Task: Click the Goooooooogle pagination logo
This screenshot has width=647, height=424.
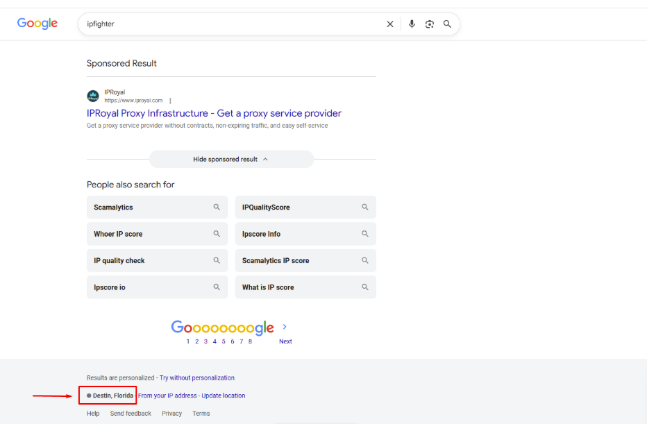Action: point(222,328)
